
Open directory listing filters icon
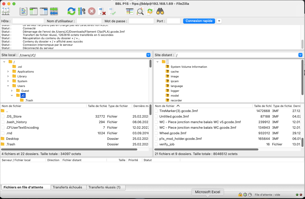pos(130,11)
